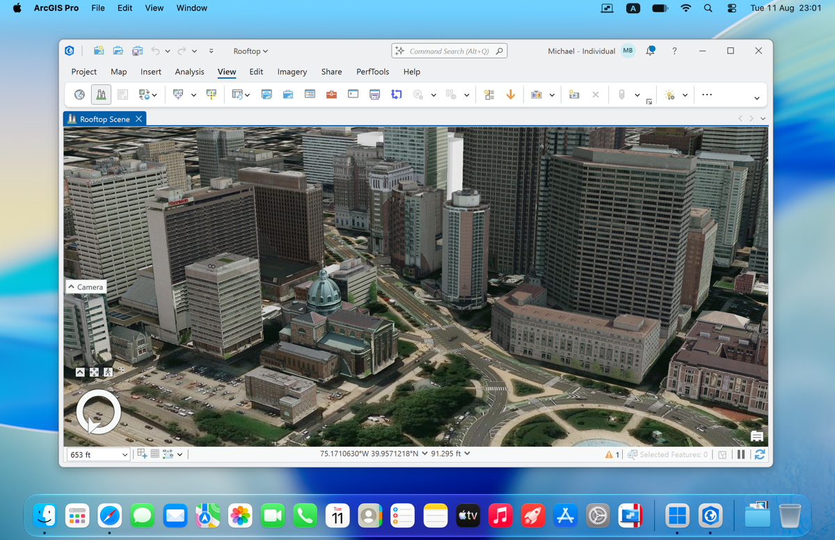Show more ribbon commands via ellipsis
The image size is (835, 540).
[x=707, y=95]
